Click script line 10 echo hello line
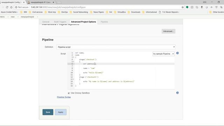 [93, 73]
